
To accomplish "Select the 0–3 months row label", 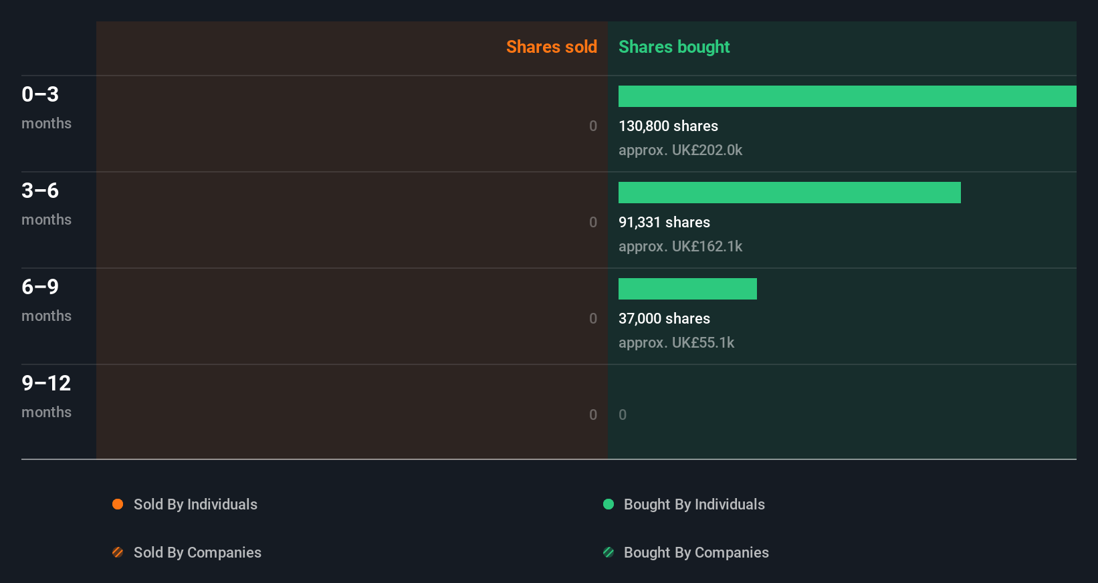I will click(x=40, y=94).
